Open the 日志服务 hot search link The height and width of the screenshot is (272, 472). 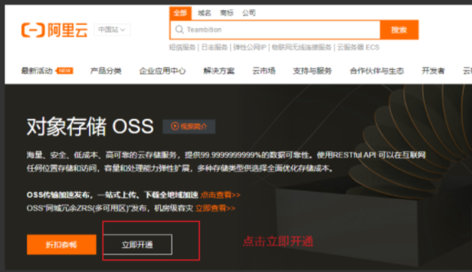coord(214,47)
